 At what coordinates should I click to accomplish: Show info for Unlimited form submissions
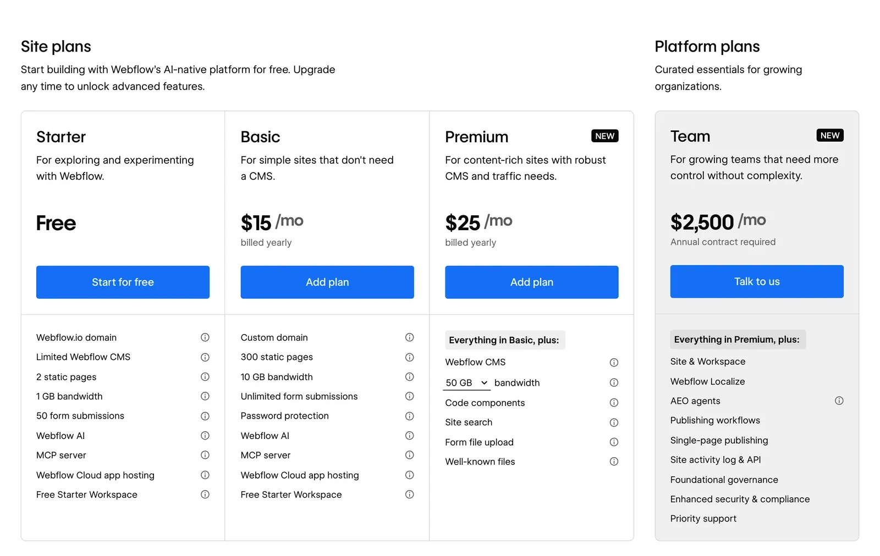[x=410, y=396]
